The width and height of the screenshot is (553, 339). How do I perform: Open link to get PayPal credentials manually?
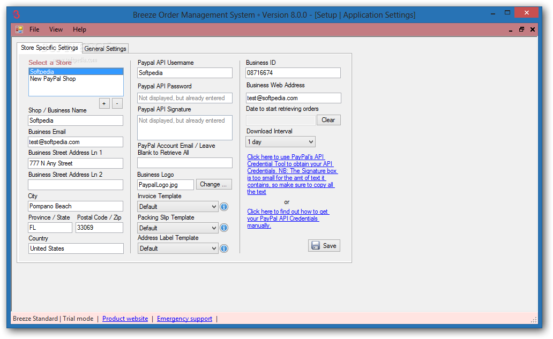click(x=288, y=219)
